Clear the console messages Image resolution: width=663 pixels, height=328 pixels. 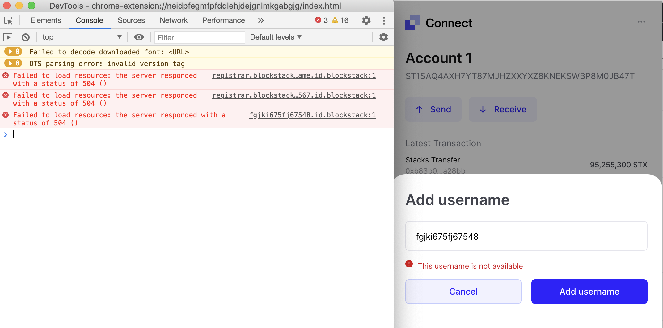26,37
